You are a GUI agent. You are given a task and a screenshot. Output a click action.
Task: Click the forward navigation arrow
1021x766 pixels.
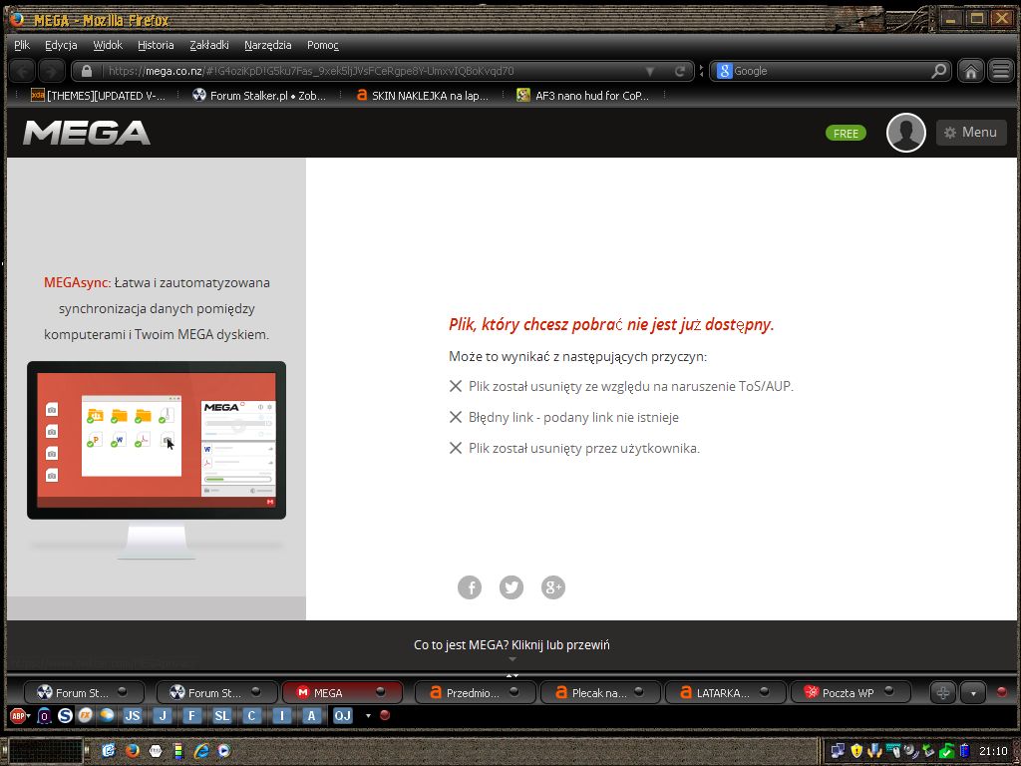[52, 71]
